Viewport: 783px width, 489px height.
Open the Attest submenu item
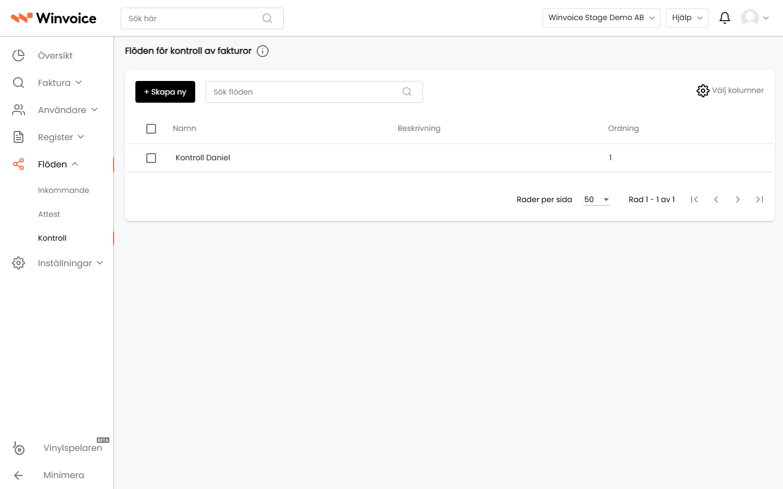point(49,214)
